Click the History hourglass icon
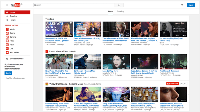200x112 pixels. pos(7,20)
